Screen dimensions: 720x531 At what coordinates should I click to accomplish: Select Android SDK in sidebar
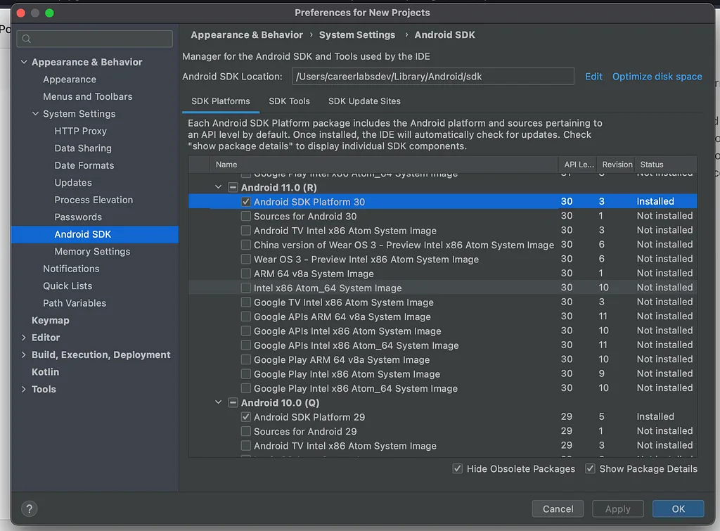(x=95, y=234)
